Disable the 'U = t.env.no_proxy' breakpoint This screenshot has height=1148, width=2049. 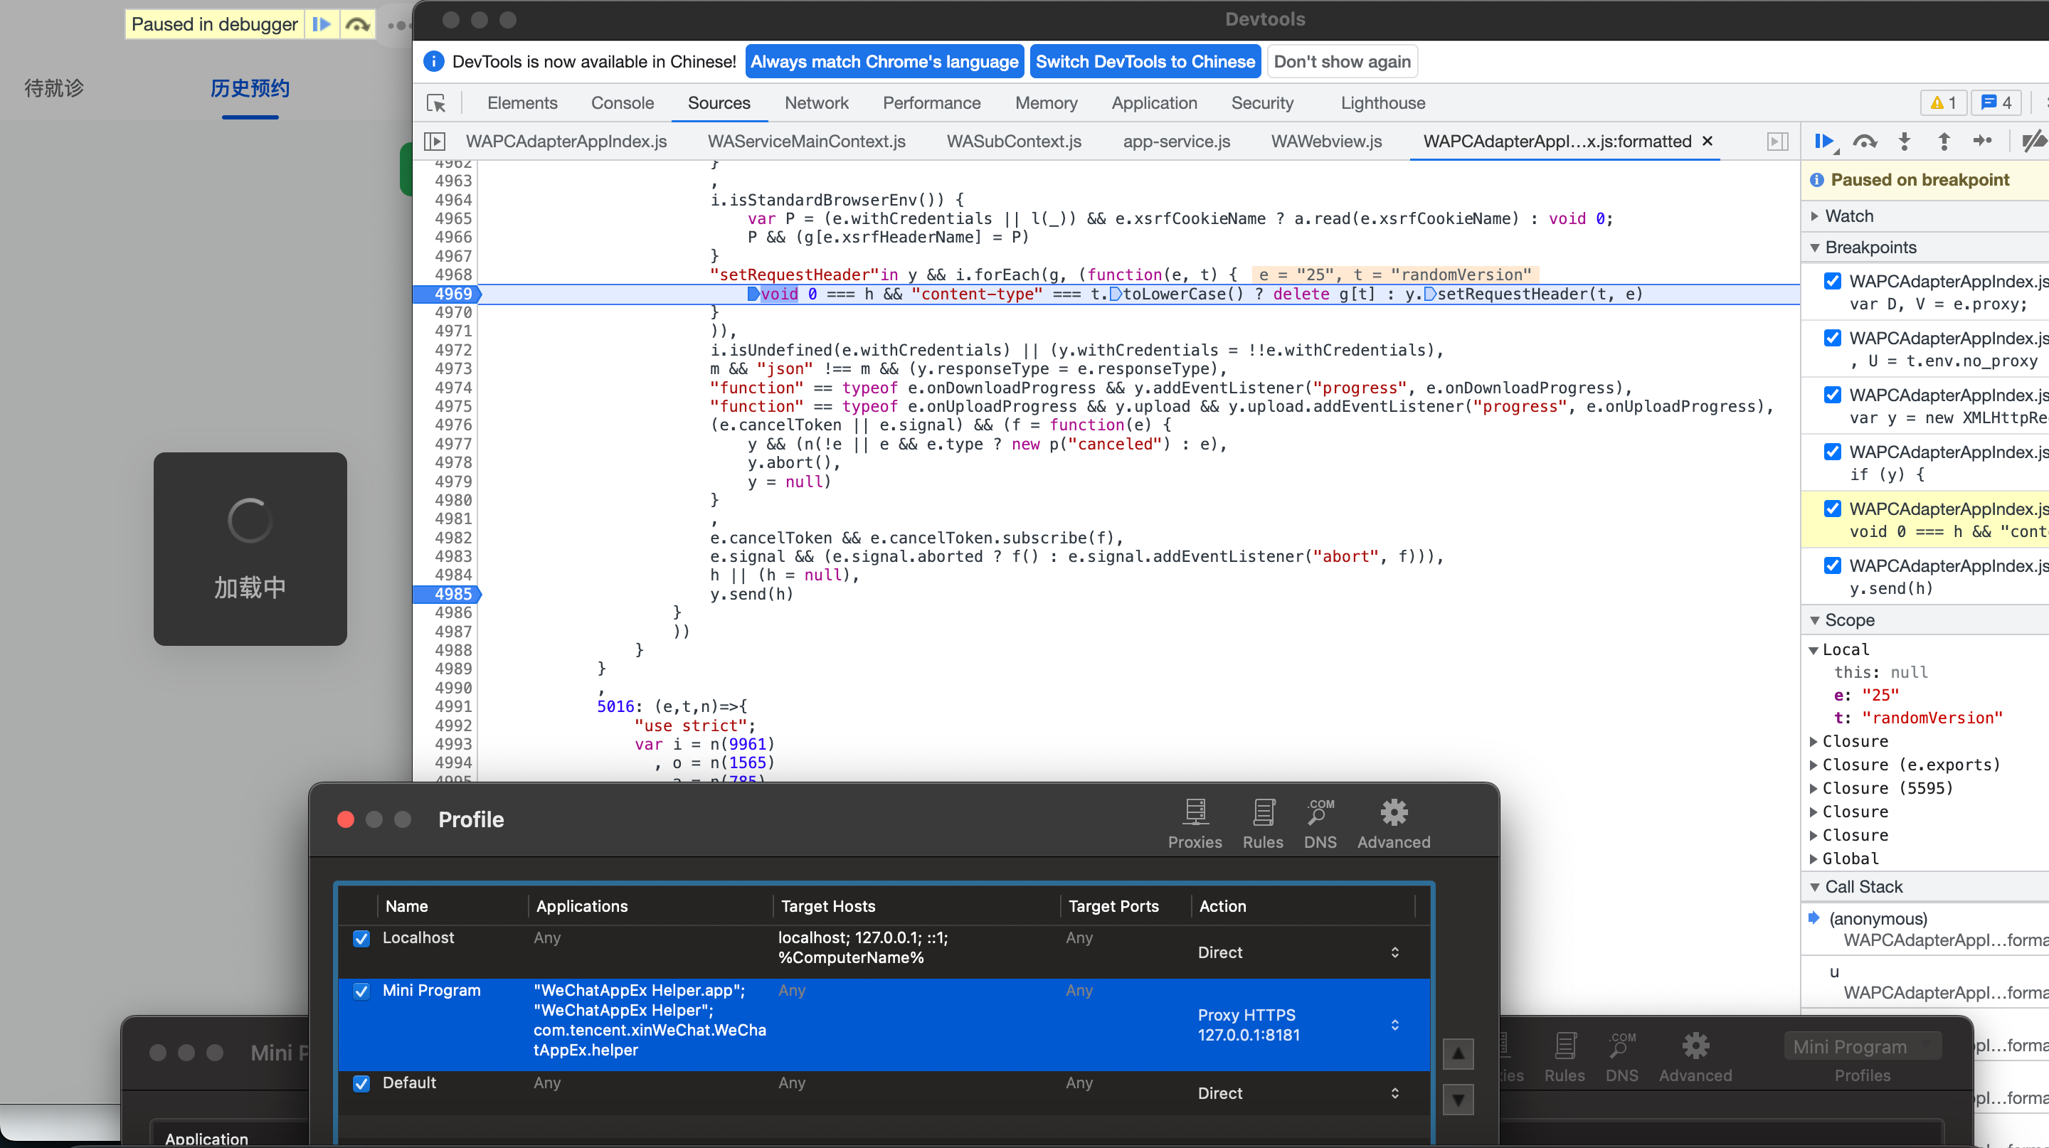[1833, 338]
